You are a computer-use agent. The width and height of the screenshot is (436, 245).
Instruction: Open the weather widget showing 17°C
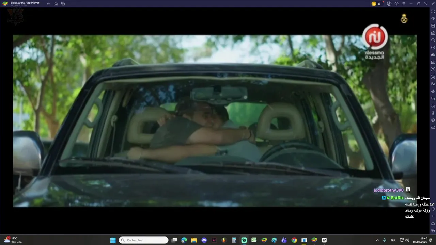click(x=13, y=240)
